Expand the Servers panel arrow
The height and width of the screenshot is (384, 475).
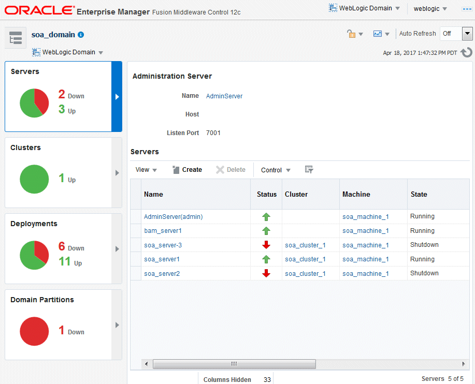point(117,97)
